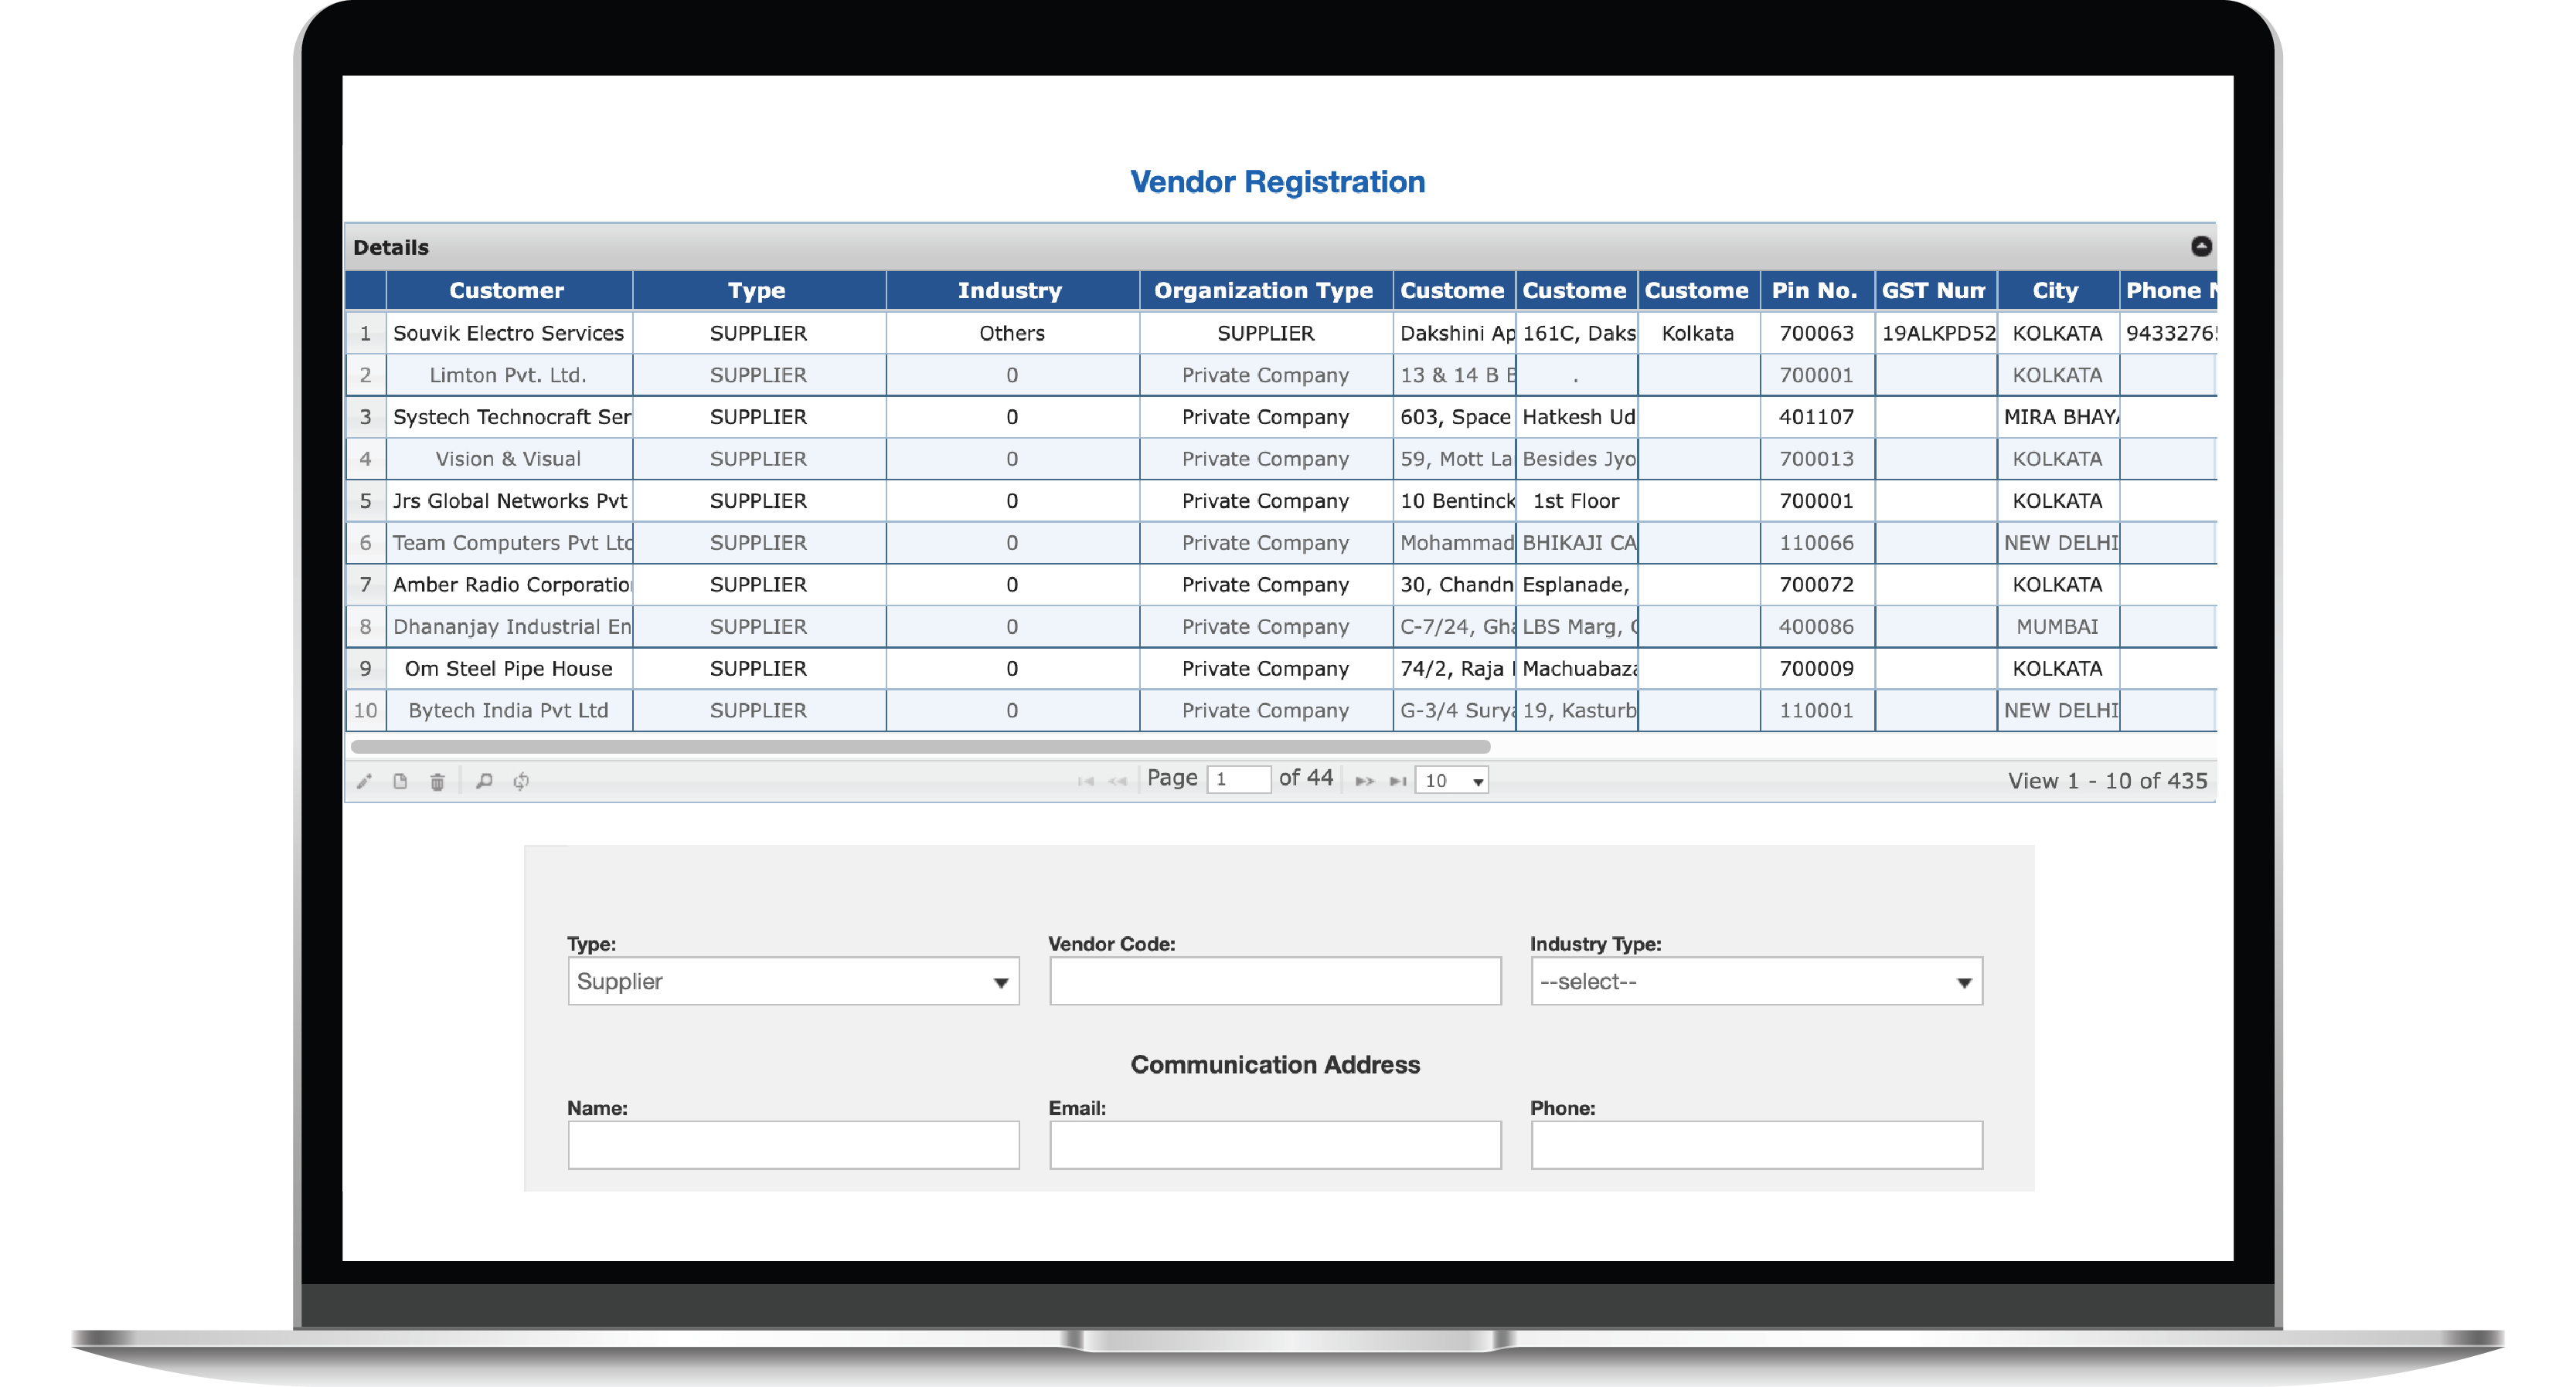Image resolution: width=2576 pixels, height=1387 pixels.
Task: Go to next page arrow in pager
Action: point(1364,782)
